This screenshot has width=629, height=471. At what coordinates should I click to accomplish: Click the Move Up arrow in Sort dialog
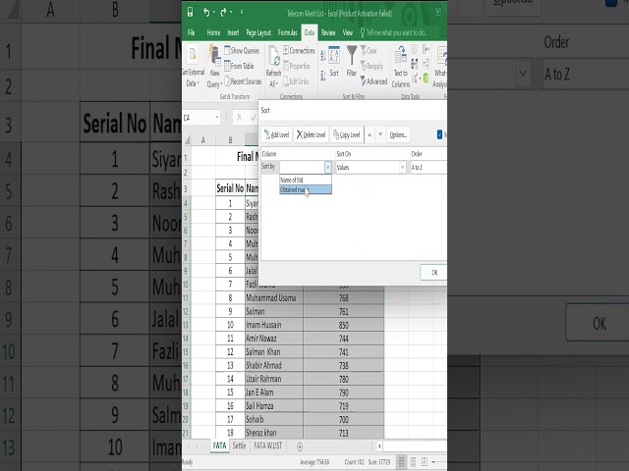[370, 134]
